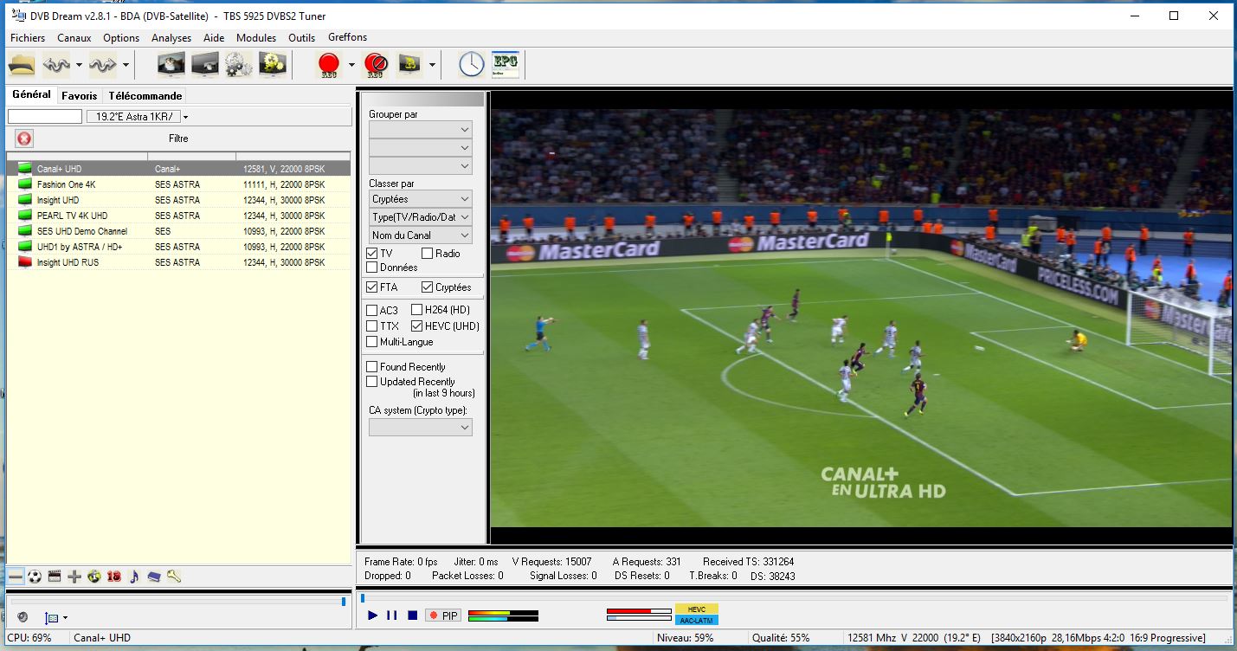1237x651 pixels.
Task: Open file with the folder icon
Action: click(22, 64)
